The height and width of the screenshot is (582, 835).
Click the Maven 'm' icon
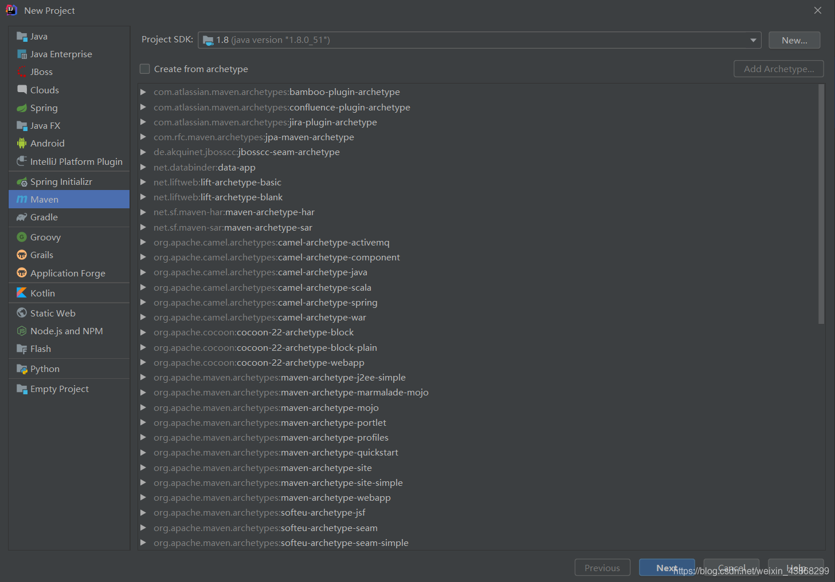point(22,200)
